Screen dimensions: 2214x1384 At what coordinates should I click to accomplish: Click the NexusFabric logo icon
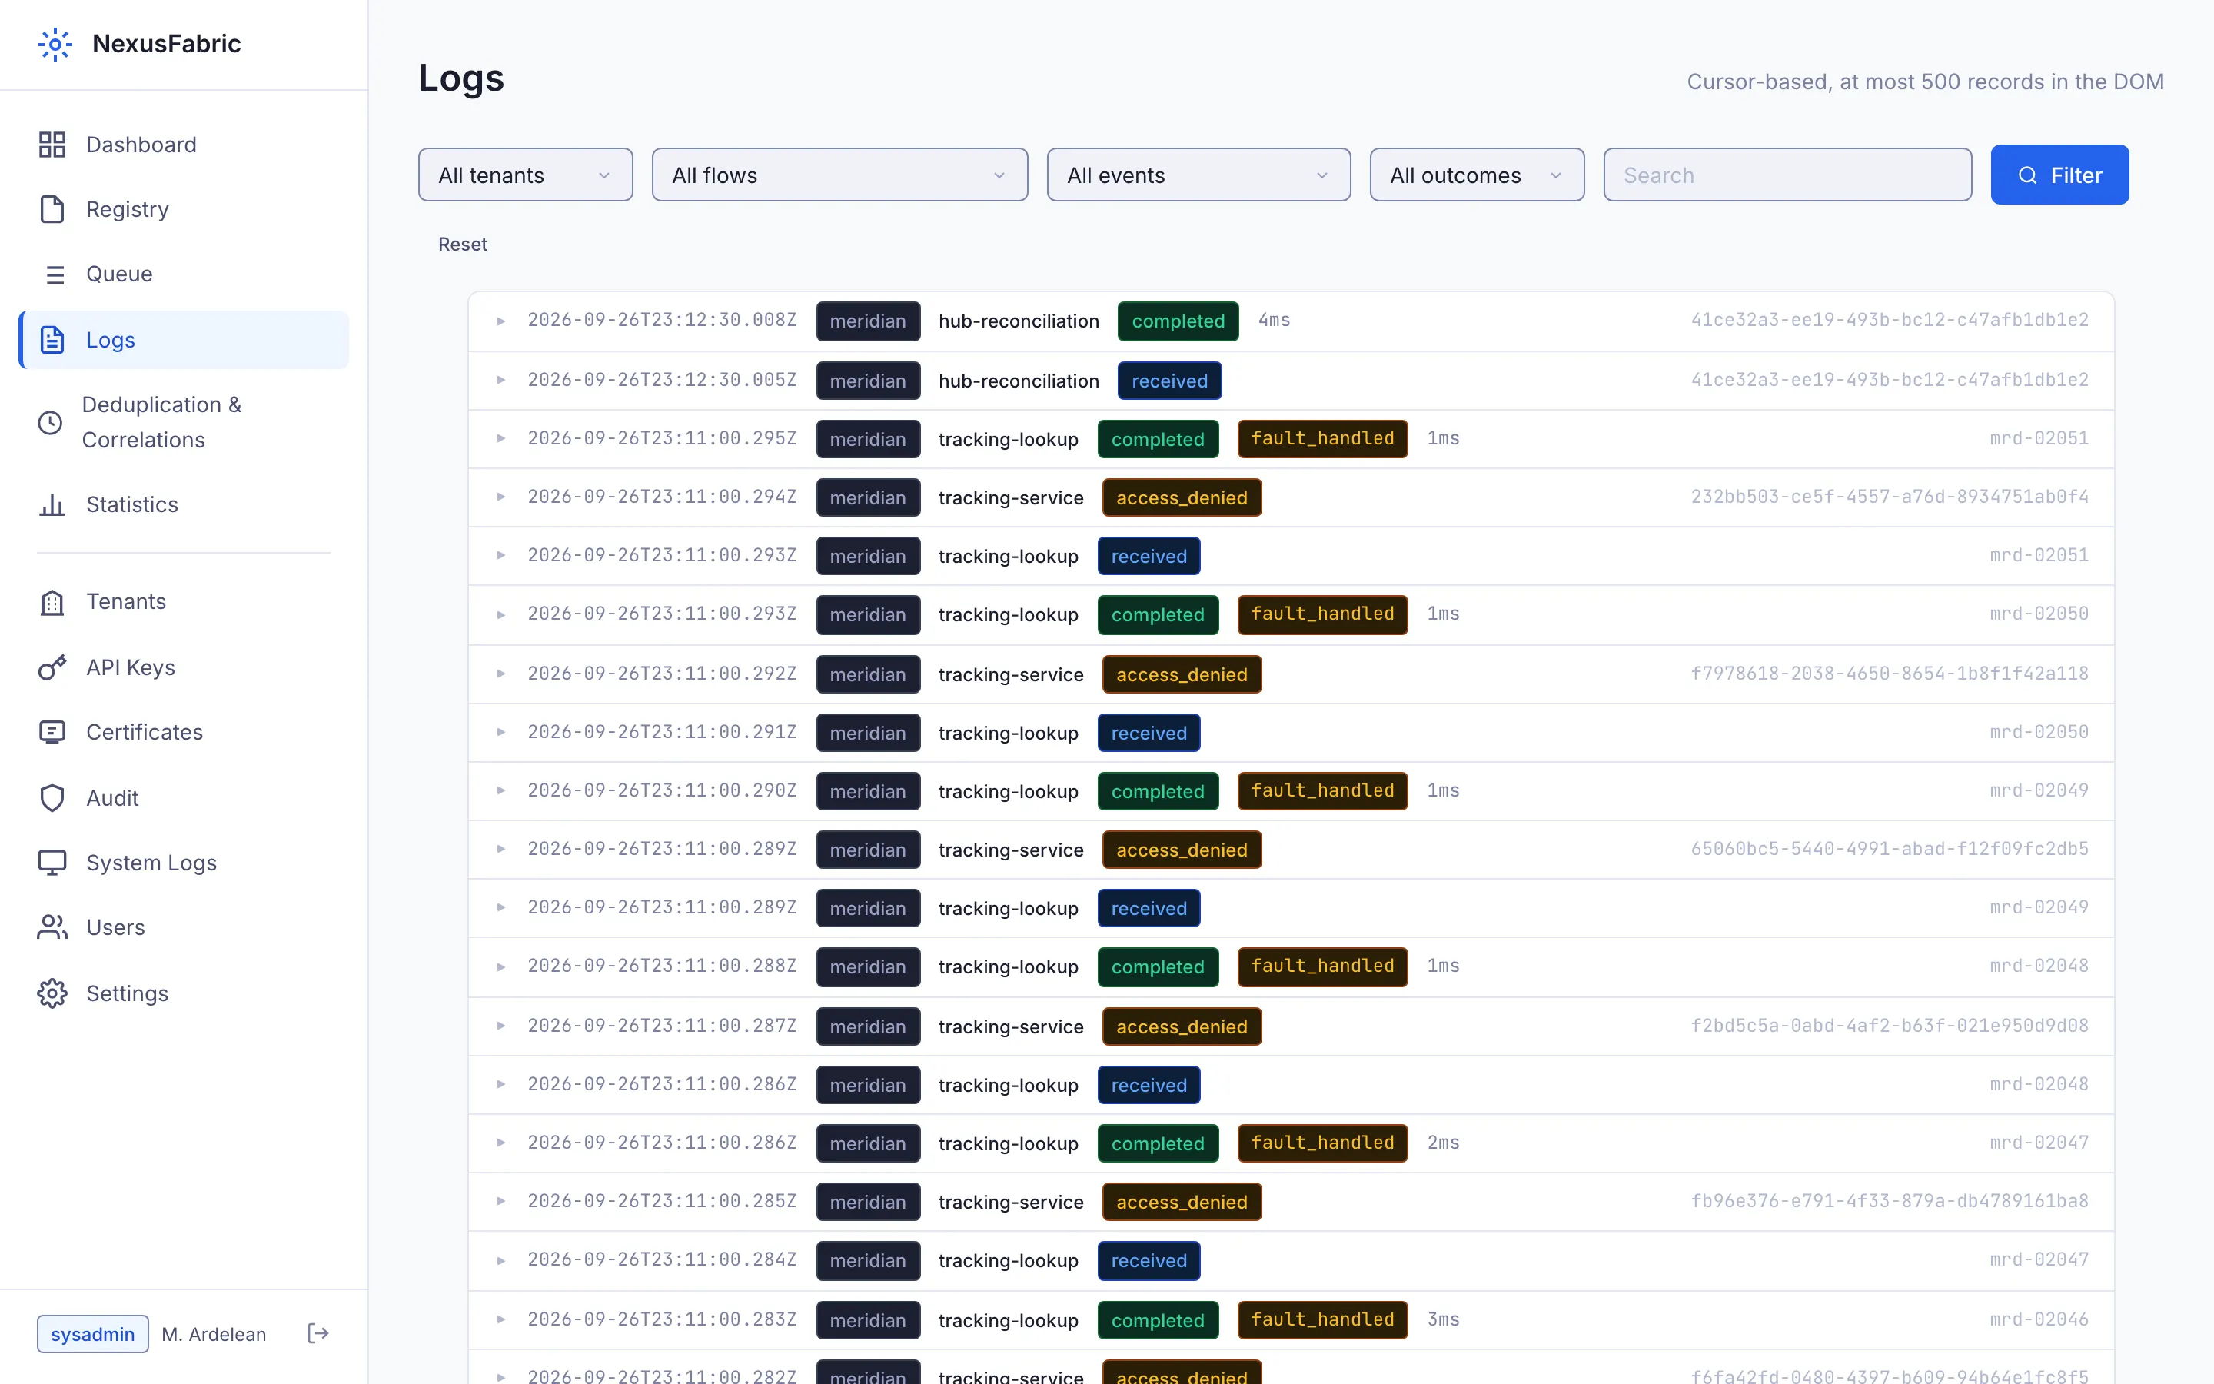tap(55, 44)
